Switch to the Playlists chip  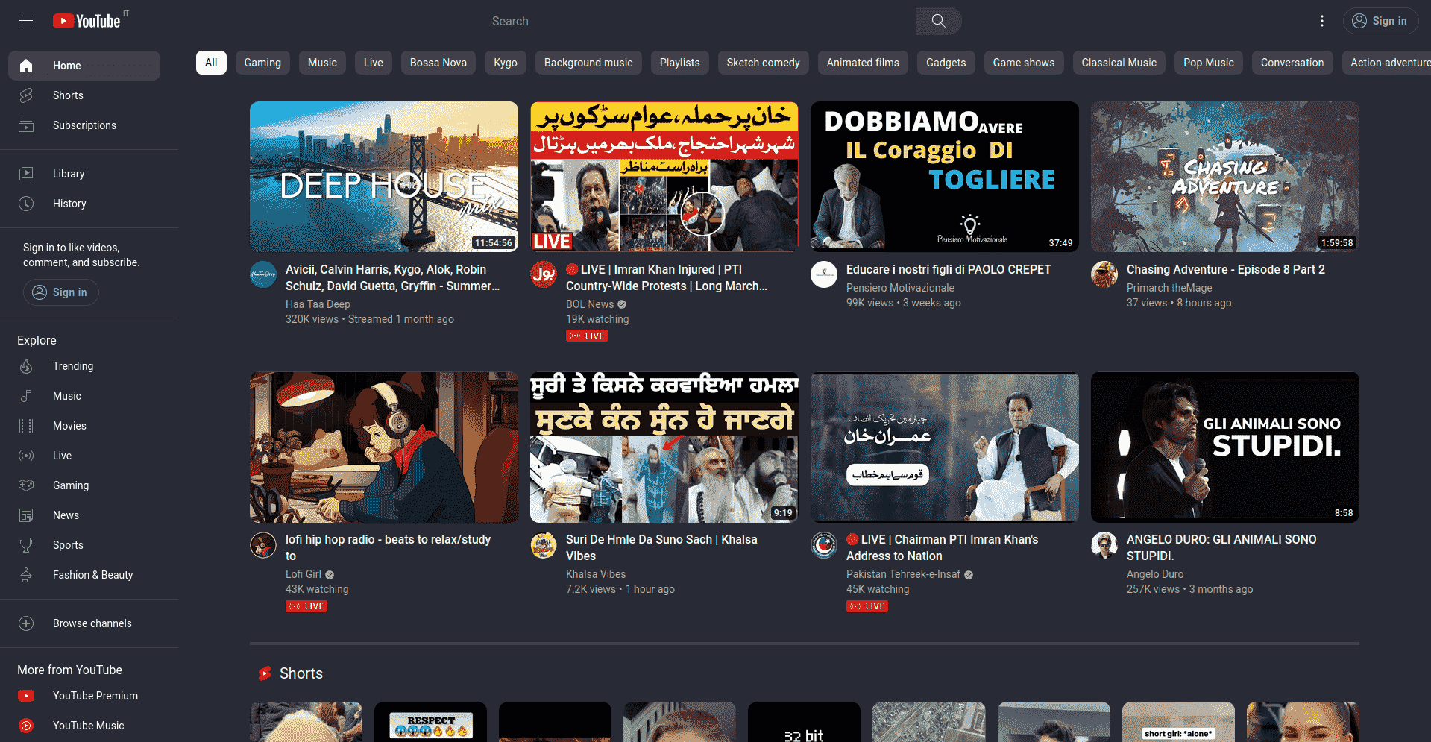pos(679,63)
